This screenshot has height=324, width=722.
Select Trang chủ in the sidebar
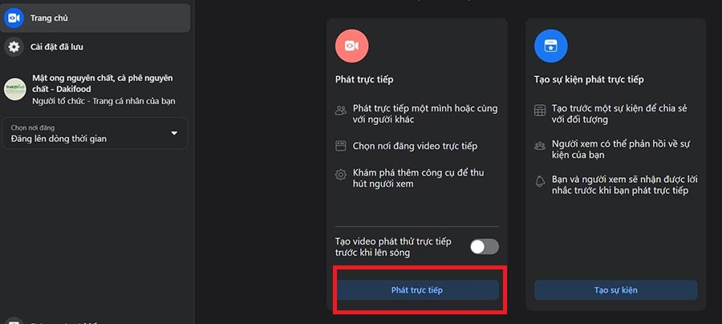point(95,18)
